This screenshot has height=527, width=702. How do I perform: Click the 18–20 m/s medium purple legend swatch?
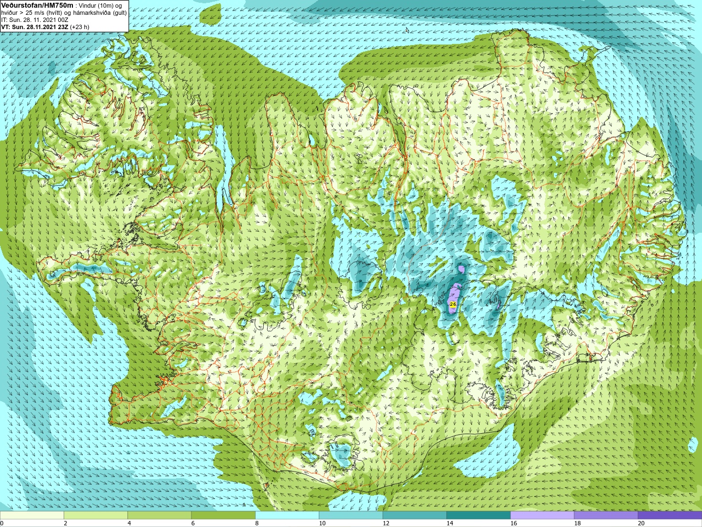click(606, 515)
